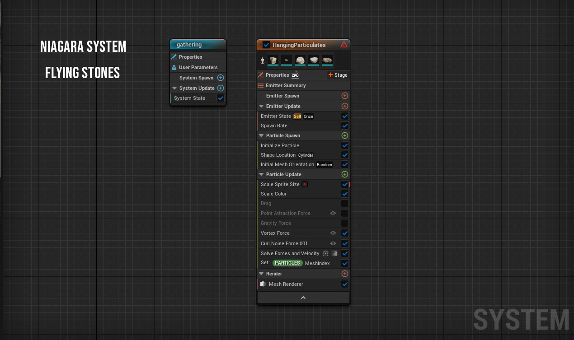The width and height of the screenshot is (574, 340).
Task: Add module to System Update
Action: click(x=221, y=88)
